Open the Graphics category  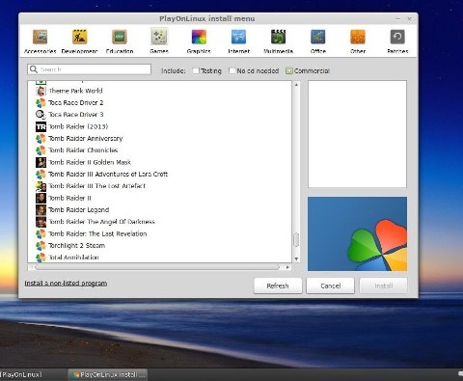tap(199, 41)
